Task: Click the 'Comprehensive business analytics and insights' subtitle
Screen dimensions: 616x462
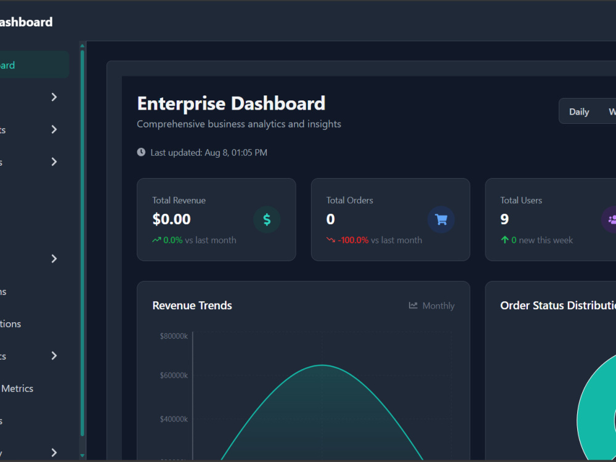Action: point(239,124)
